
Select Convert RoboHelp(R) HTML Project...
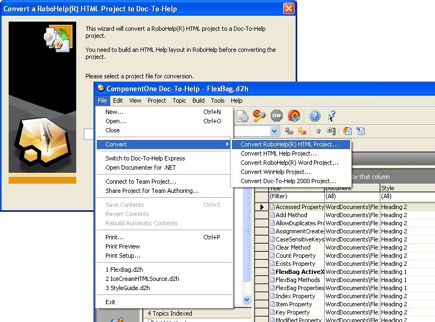pyautogui.click(x=291, y=144)
